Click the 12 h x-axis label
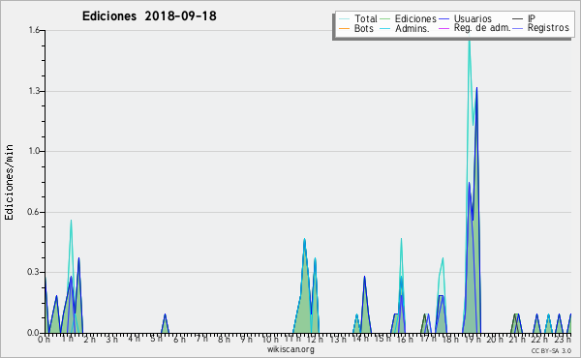This screenshot has width=581, height=358. coord(315,340)
